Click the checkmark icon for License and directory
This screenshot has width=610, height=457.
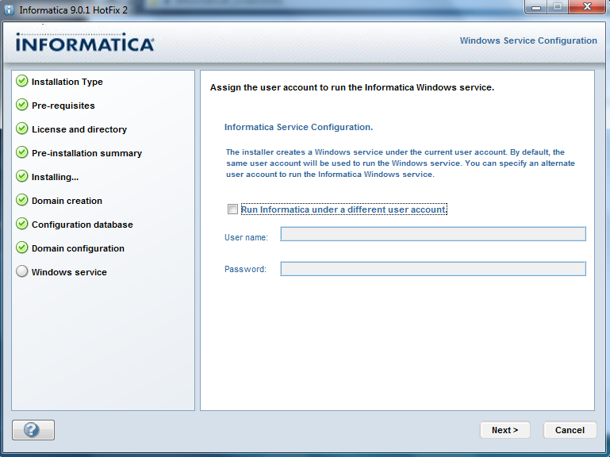pos(22,129)
